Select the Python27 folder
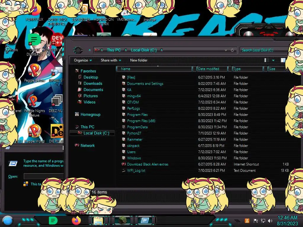Viewport: 303px width, 227px height. point(134,133)
